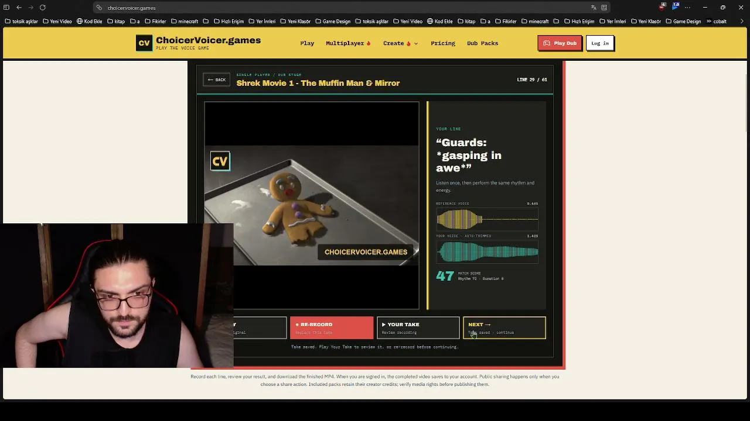Go to the Pricing page
750x421 pixels.
coord(443,43)
